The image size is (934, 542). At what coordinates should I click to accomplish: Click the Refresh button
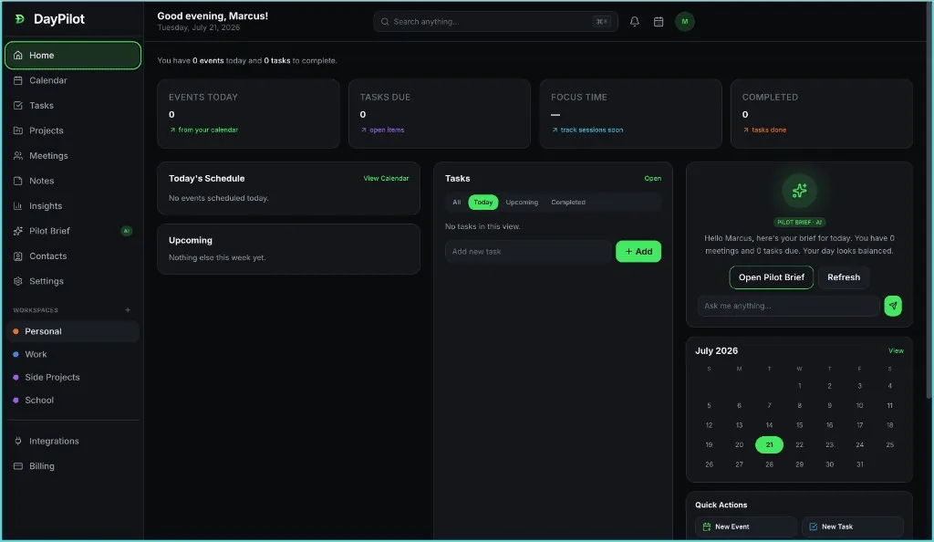(844, 277)
